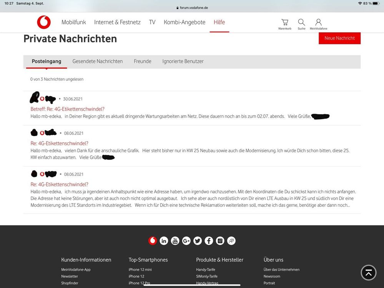384x288 pixels.
Task: Open the Handy-Tarife footer link
Action: (x=206, y=270)
